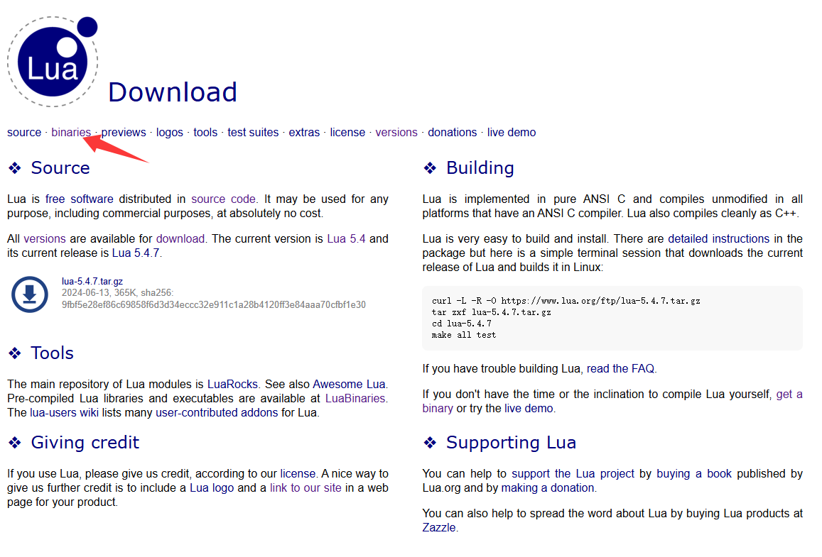Follow the 'source code' link
Screen dimensions: 822x557
coord(223,199)
